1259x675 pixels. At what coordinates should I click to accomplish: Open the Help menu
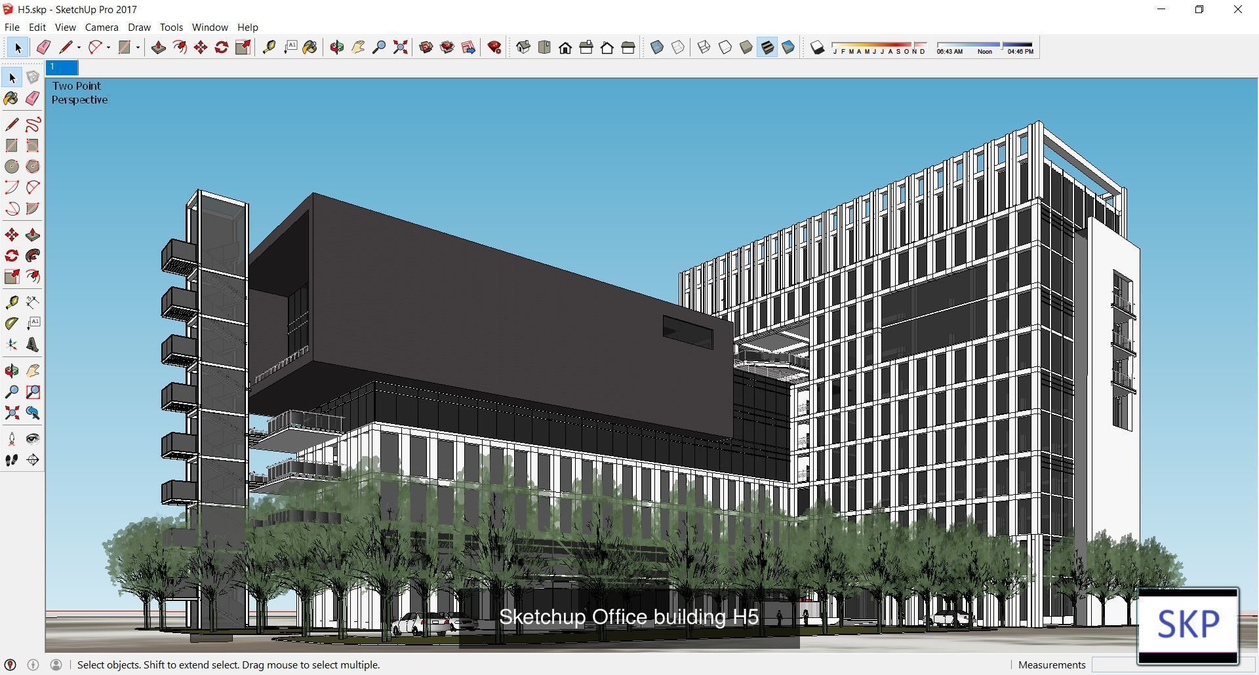click(x=247, y=27)
